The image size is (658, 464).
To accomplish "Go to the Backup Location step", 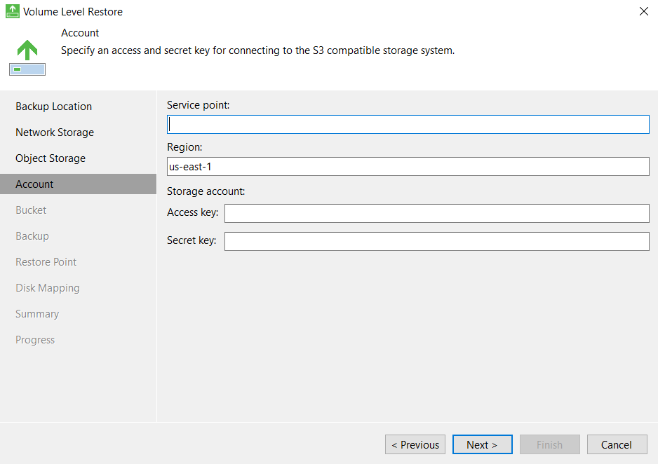I will (x=54, y=107).
